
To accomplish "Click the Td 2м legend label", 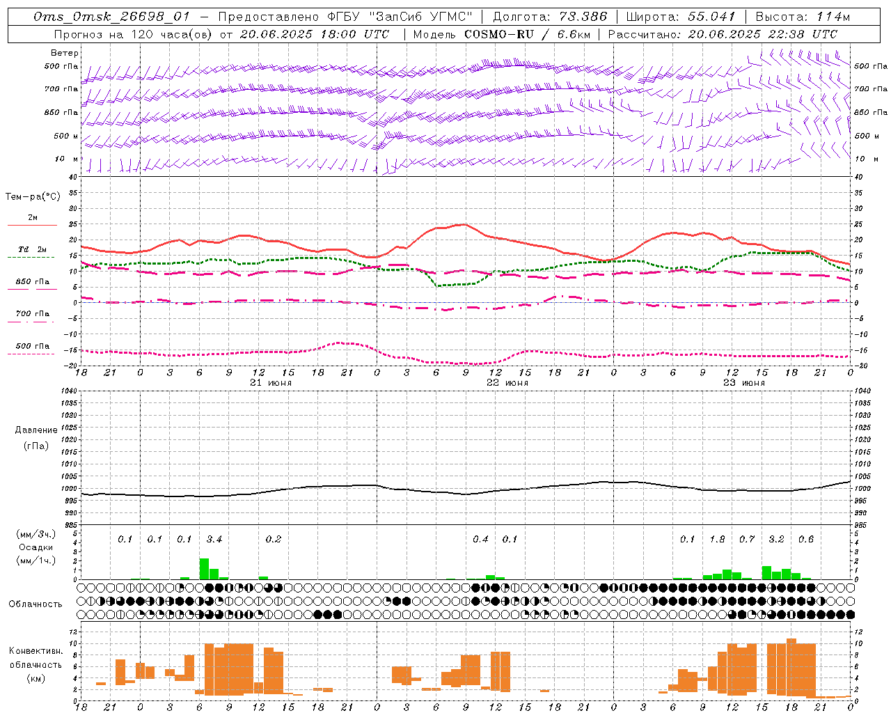I will (33, 249).
